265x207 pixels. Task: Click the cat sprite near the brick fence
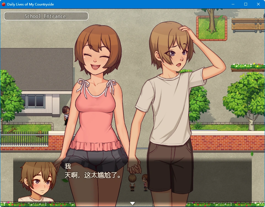[40, 135]
